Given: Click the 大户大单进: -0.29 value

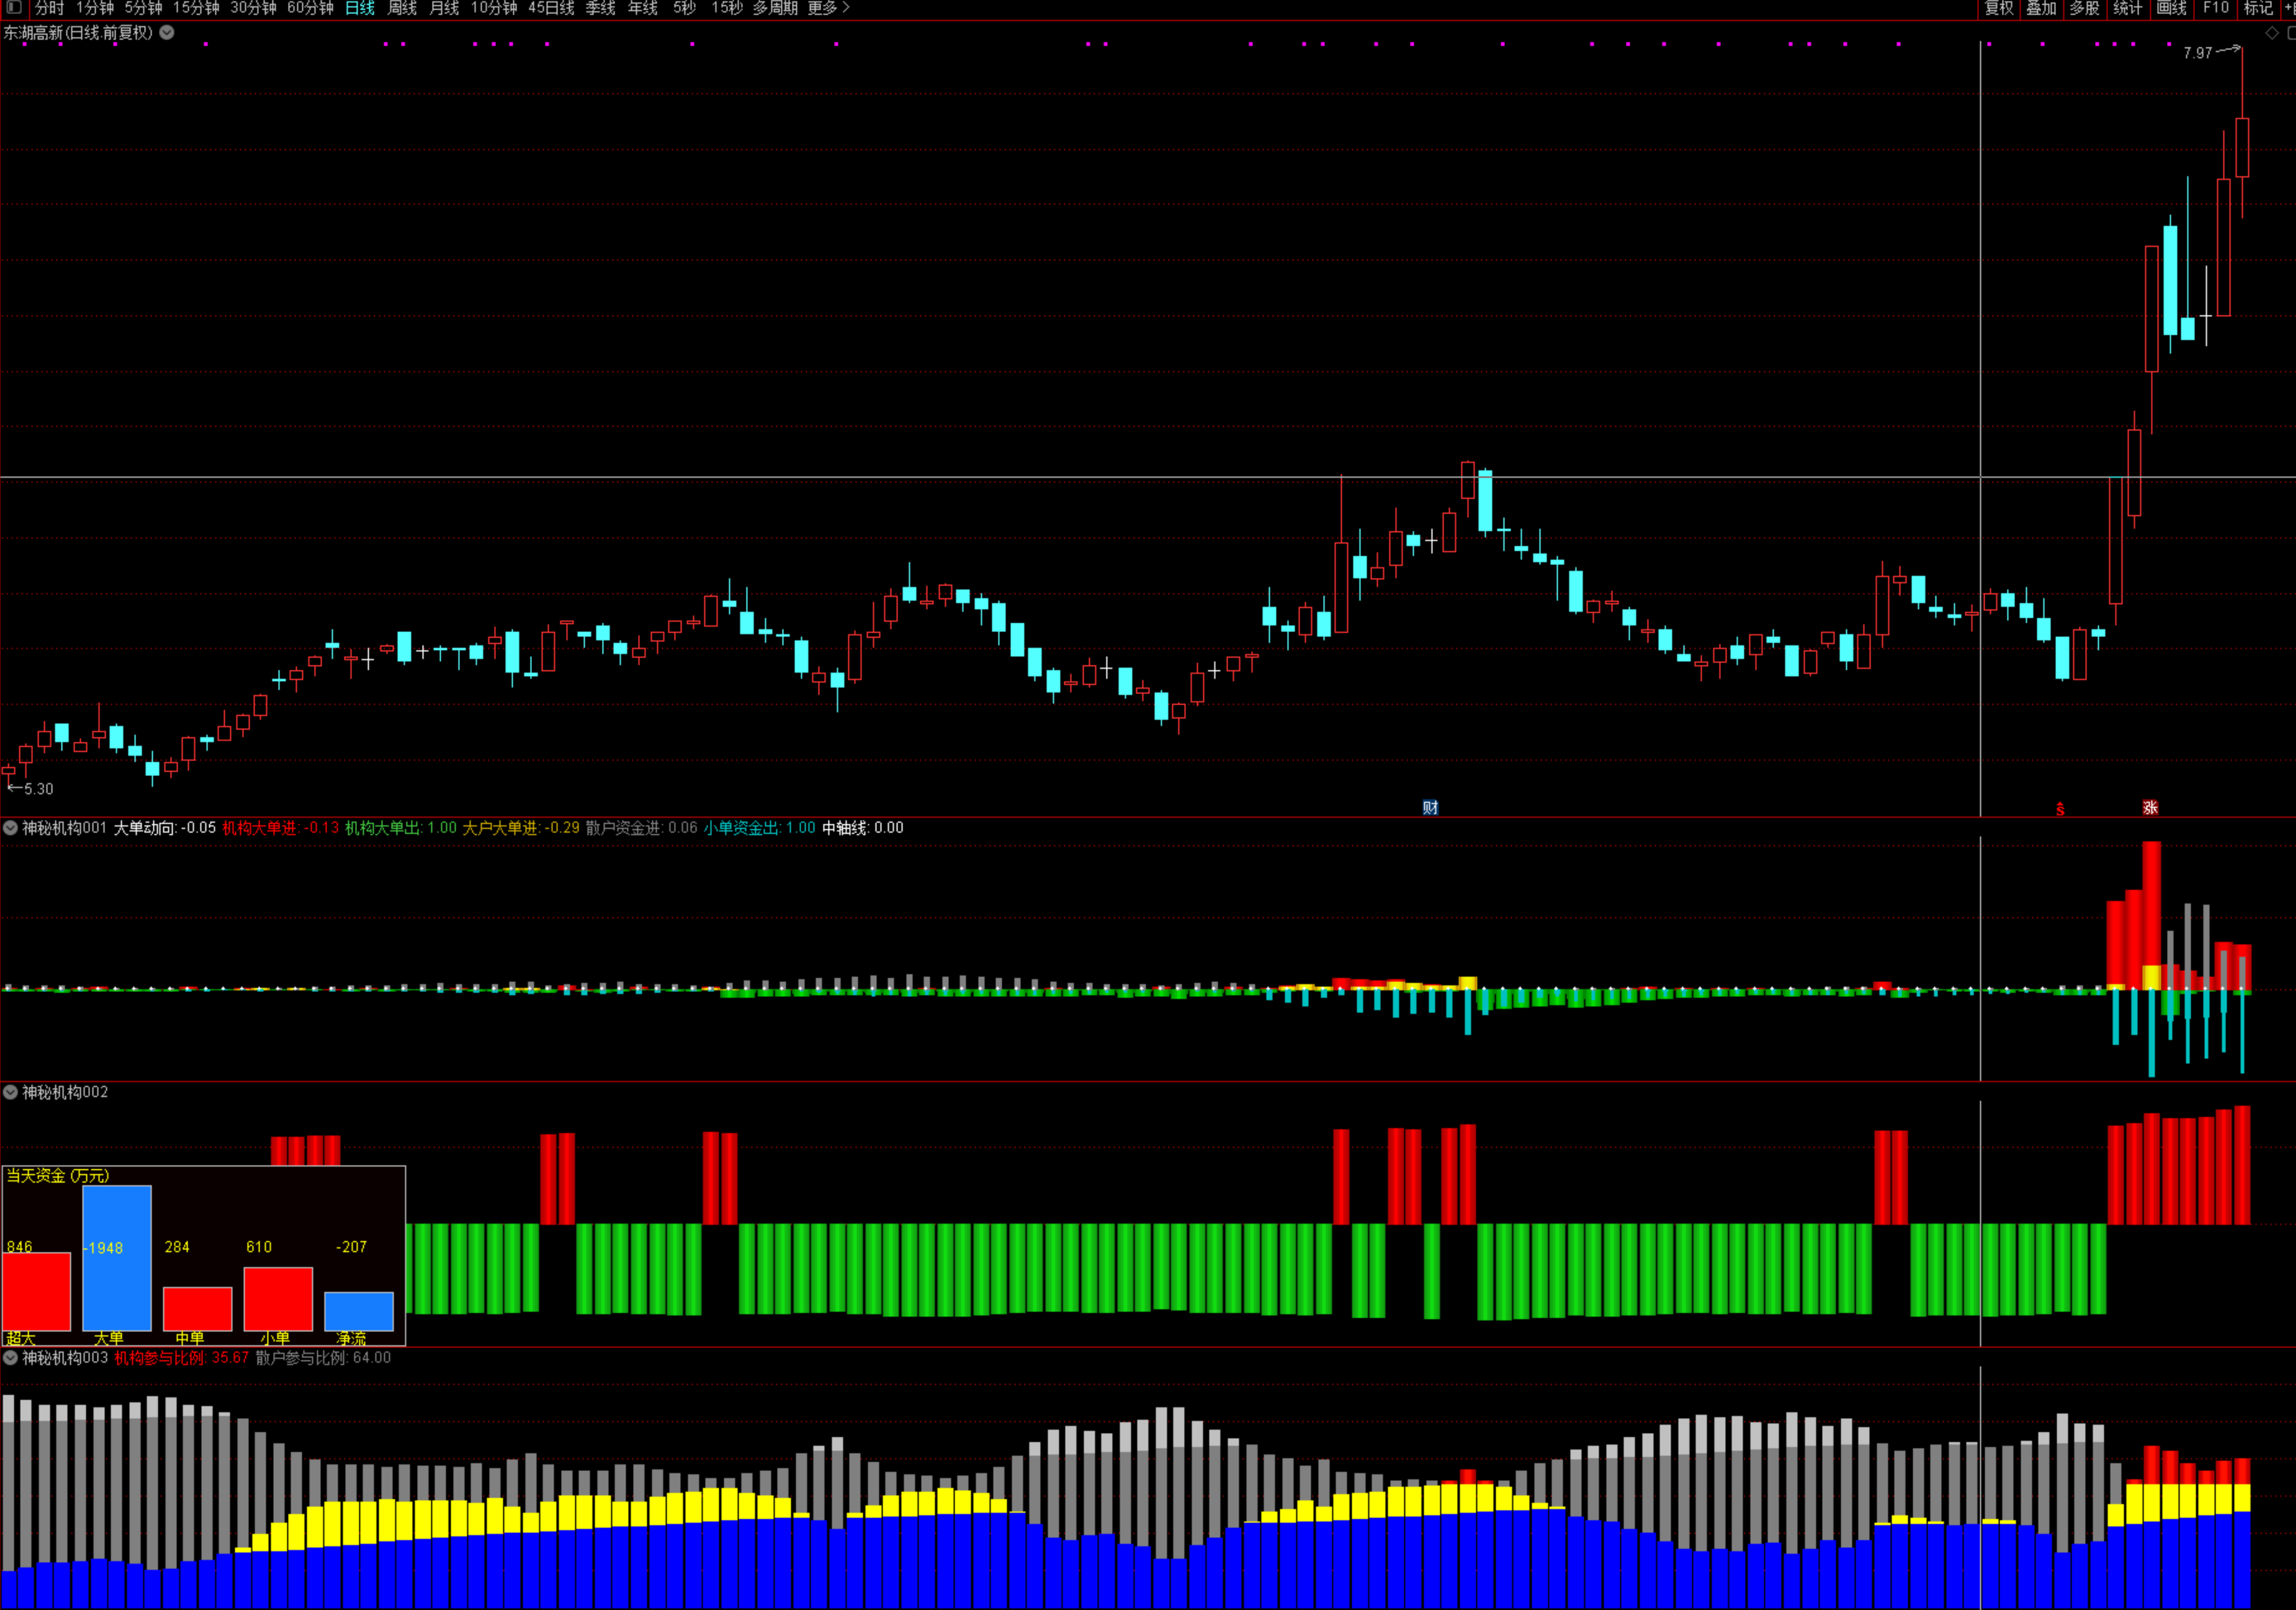Looking at the screenshot, I should click(x=521, y=828).
